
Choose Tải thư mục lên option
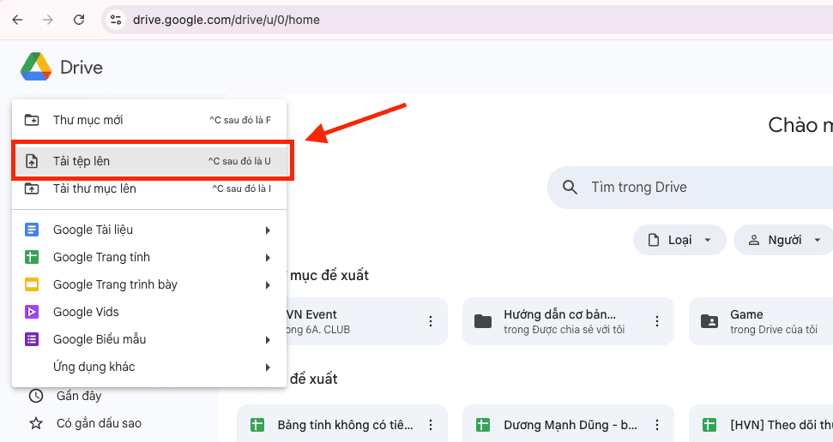coord(149,188)
